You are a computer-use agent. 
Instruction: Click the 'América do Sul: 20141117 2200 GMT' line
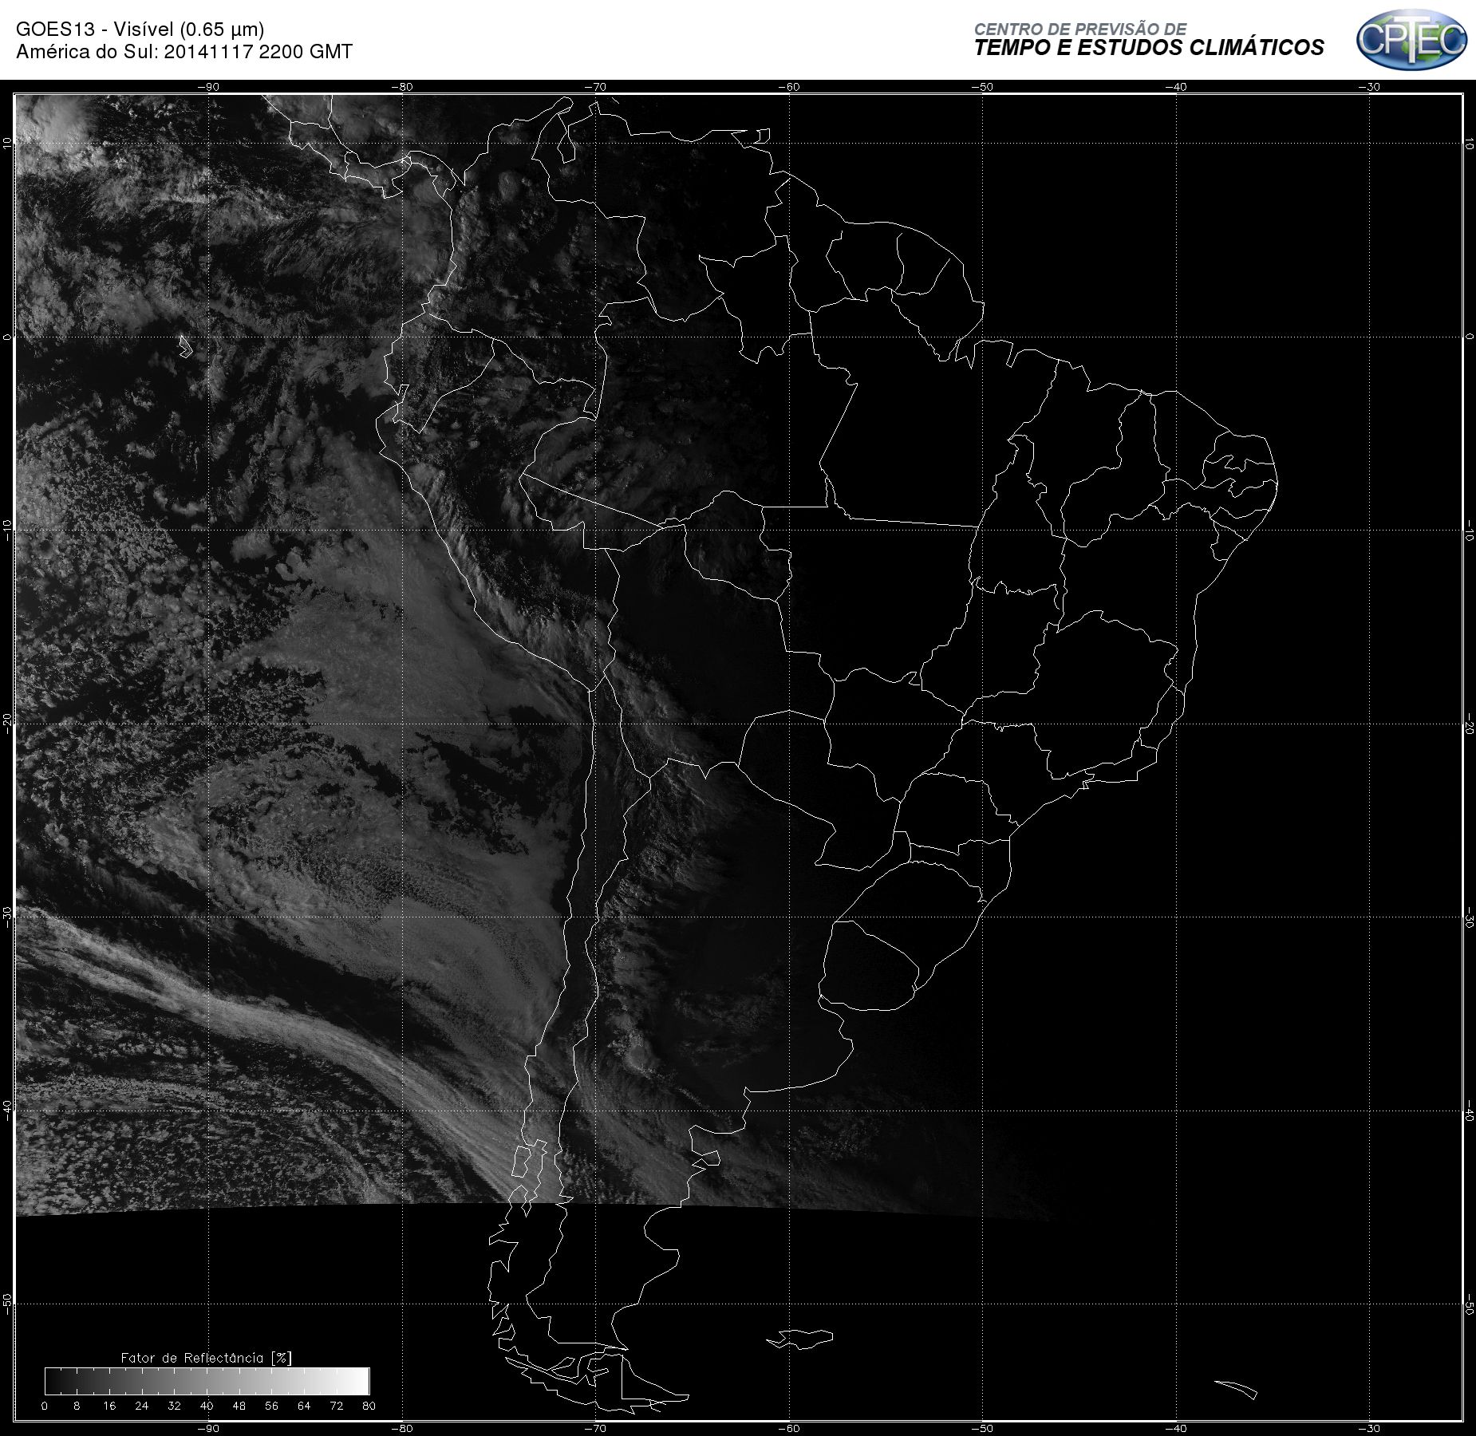184,52
